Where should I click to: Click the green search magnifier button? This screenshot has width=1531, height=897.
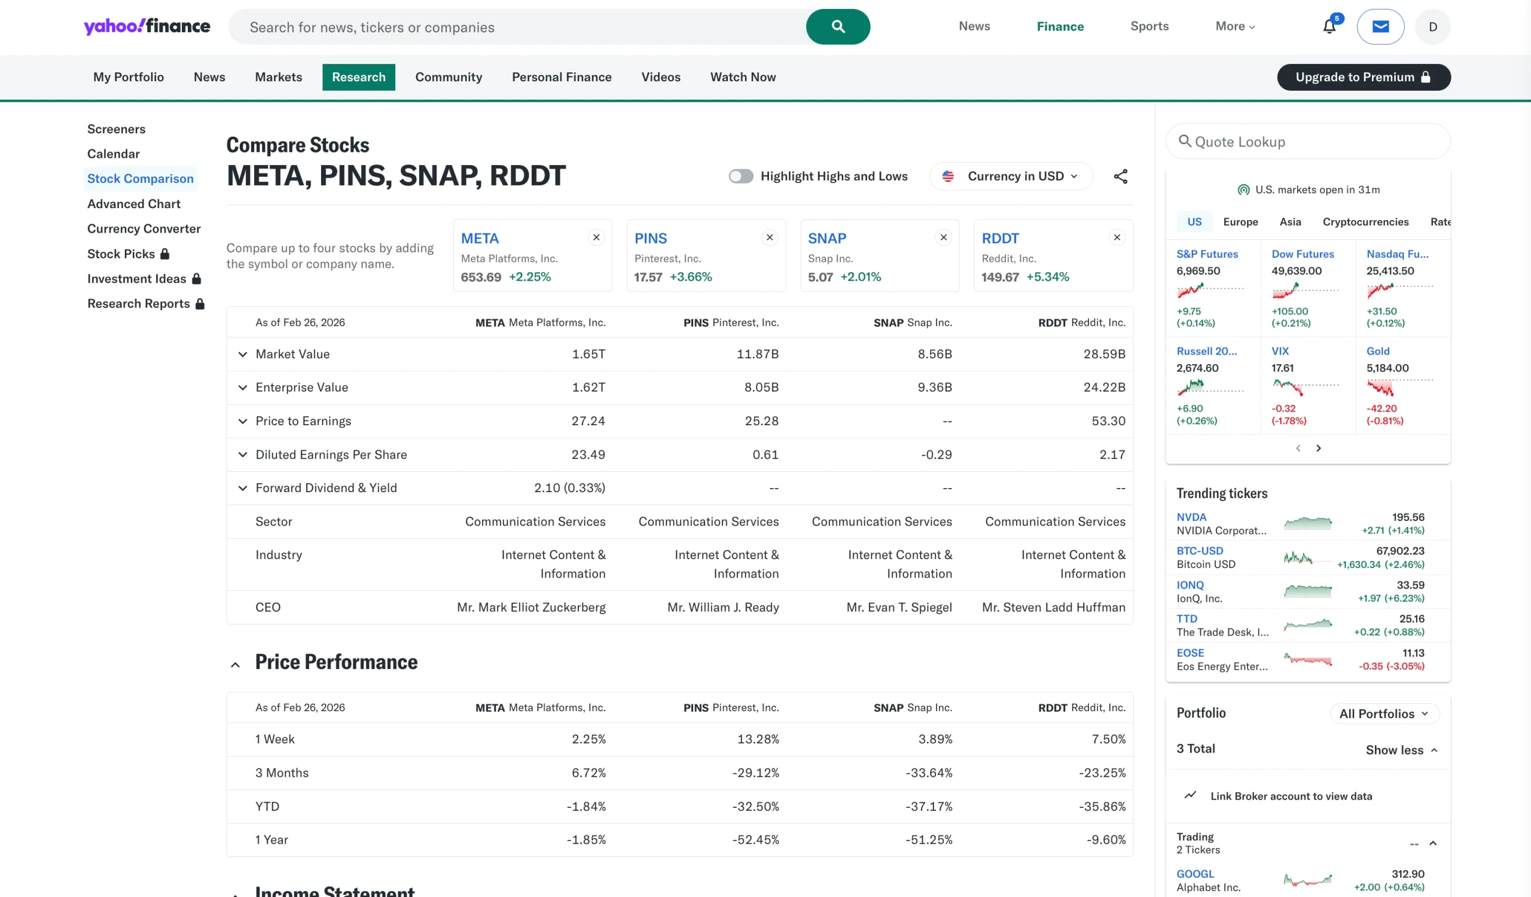837,27
